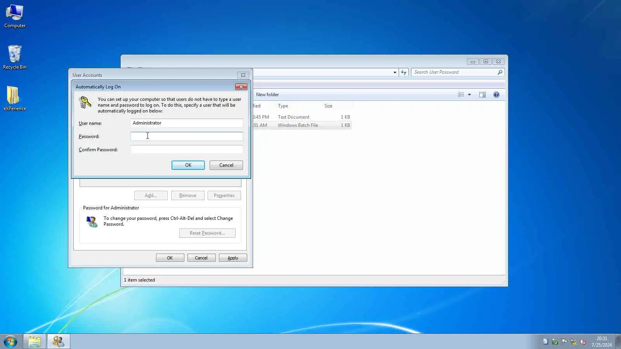Image resolution: width=621 pixels, height=349 pixels.
Task: Open the address bar history dropdown
Action: (x=395, y=72)
